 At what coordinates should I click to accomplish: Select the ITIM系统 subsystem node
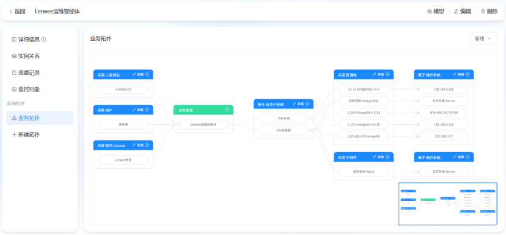(284, 119)
